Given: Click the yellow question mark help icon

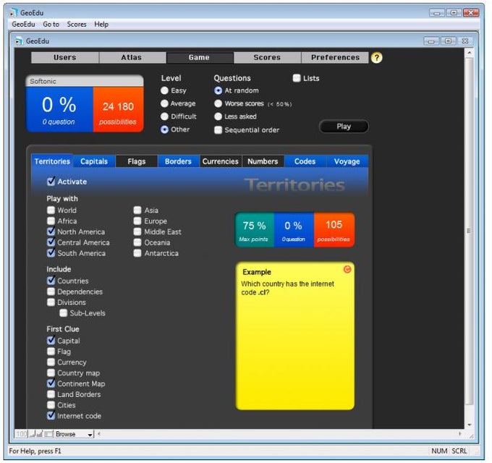Looking at the screenshot, I should (376, 58).
